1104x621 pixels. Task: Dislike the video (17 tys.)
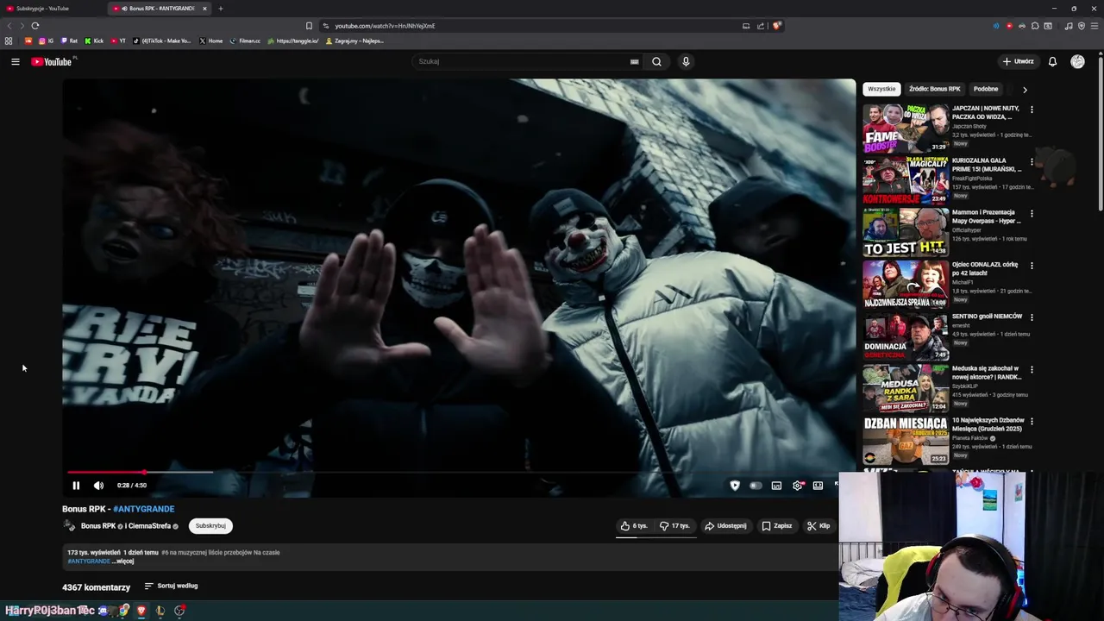(x=674, y=525)
